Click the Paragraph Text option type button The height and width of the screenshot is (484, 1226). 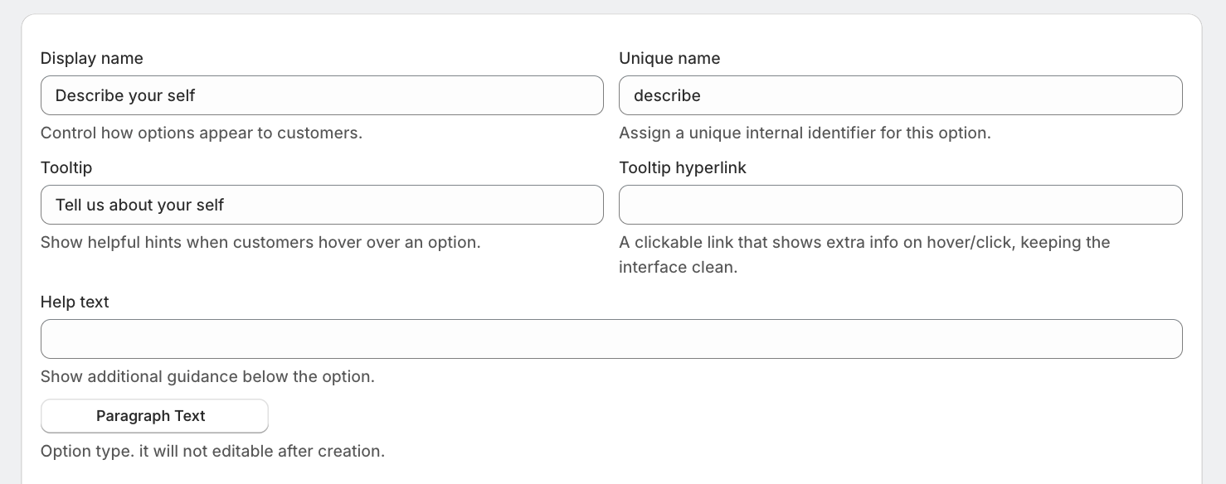[x=154, y=416]
